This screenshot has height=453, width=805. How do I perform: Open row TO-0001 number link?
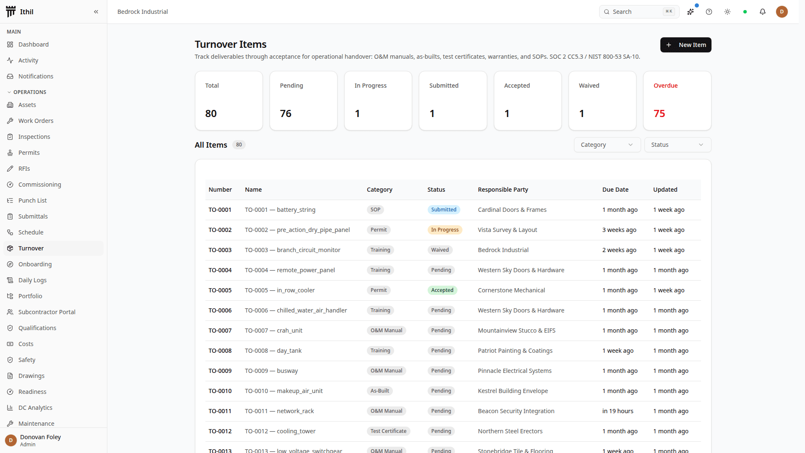220,210
